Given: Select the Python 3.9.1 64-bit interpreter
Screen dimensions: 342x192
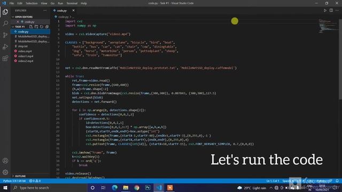Looking at the screenshot, I should 14,181.
